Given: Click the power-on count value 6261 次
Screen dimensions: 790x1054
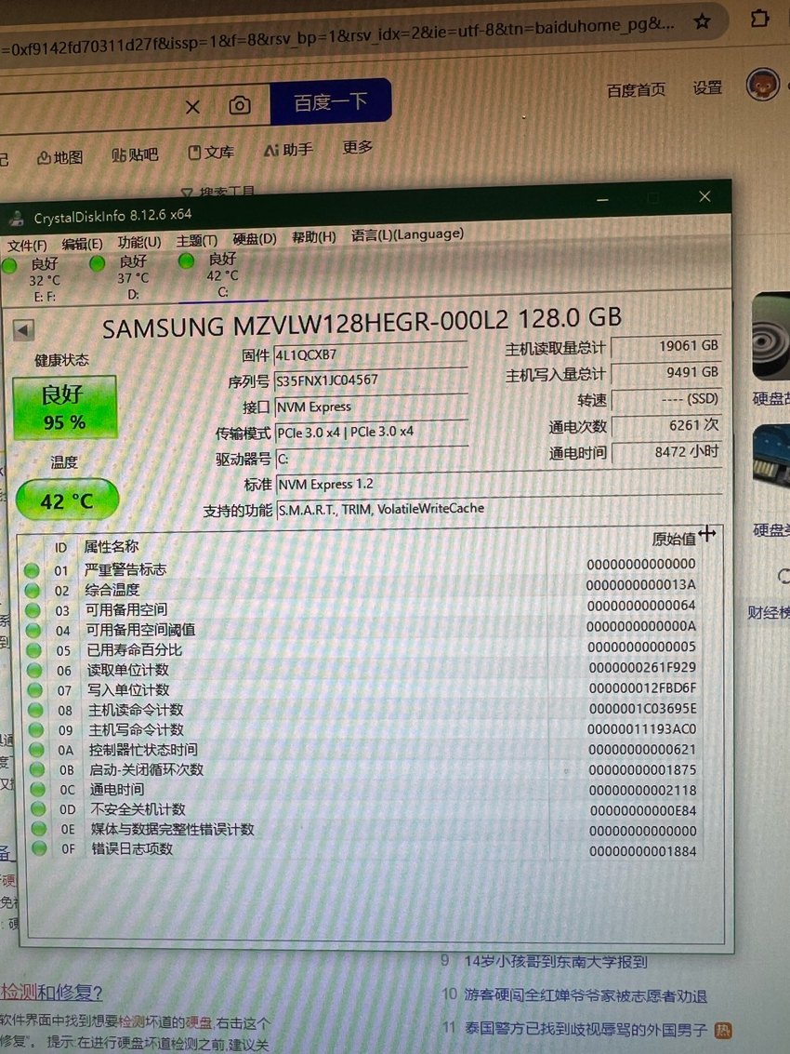Looking at the screenshot, I should (667, 425).
